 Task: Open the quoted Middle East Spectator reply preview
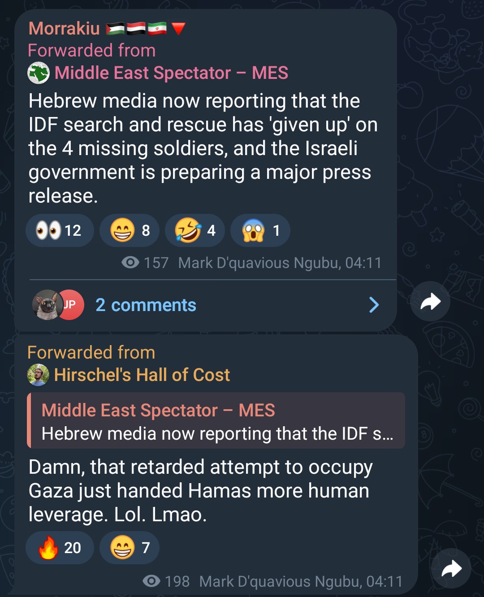(216, 420)
